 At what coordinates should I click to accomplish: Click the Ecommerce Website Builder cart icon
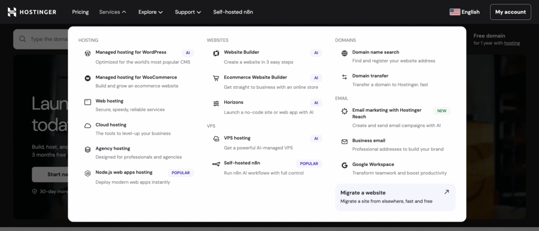point(216,78)
